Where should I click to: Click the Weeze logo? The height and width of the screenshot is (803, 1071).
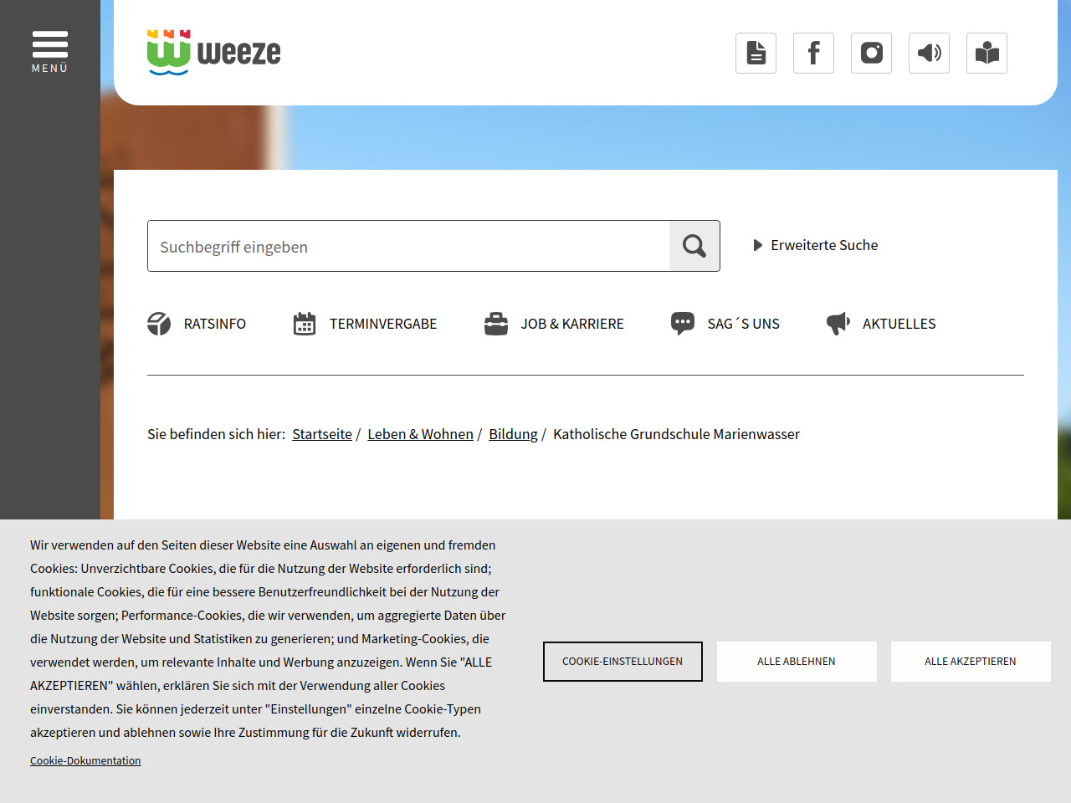[214, 52]
